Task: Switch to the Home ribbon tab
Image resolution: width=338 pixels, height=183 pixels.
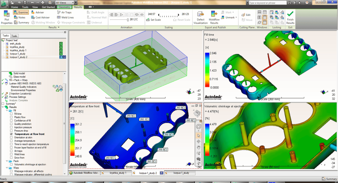Action: 15,7
